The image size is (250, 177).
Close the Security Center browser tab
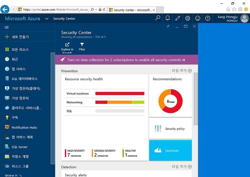[x=154, y=10]
